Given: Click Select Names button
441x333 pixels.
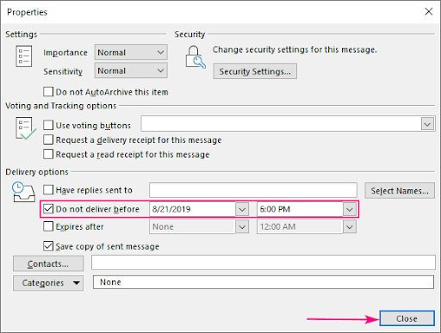Looking at the screenshot, I should (x=400, y=191).
